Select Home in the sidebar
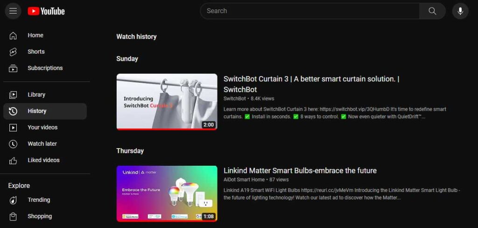This screenshot has height=228, width=478. (x=45, y=36)
